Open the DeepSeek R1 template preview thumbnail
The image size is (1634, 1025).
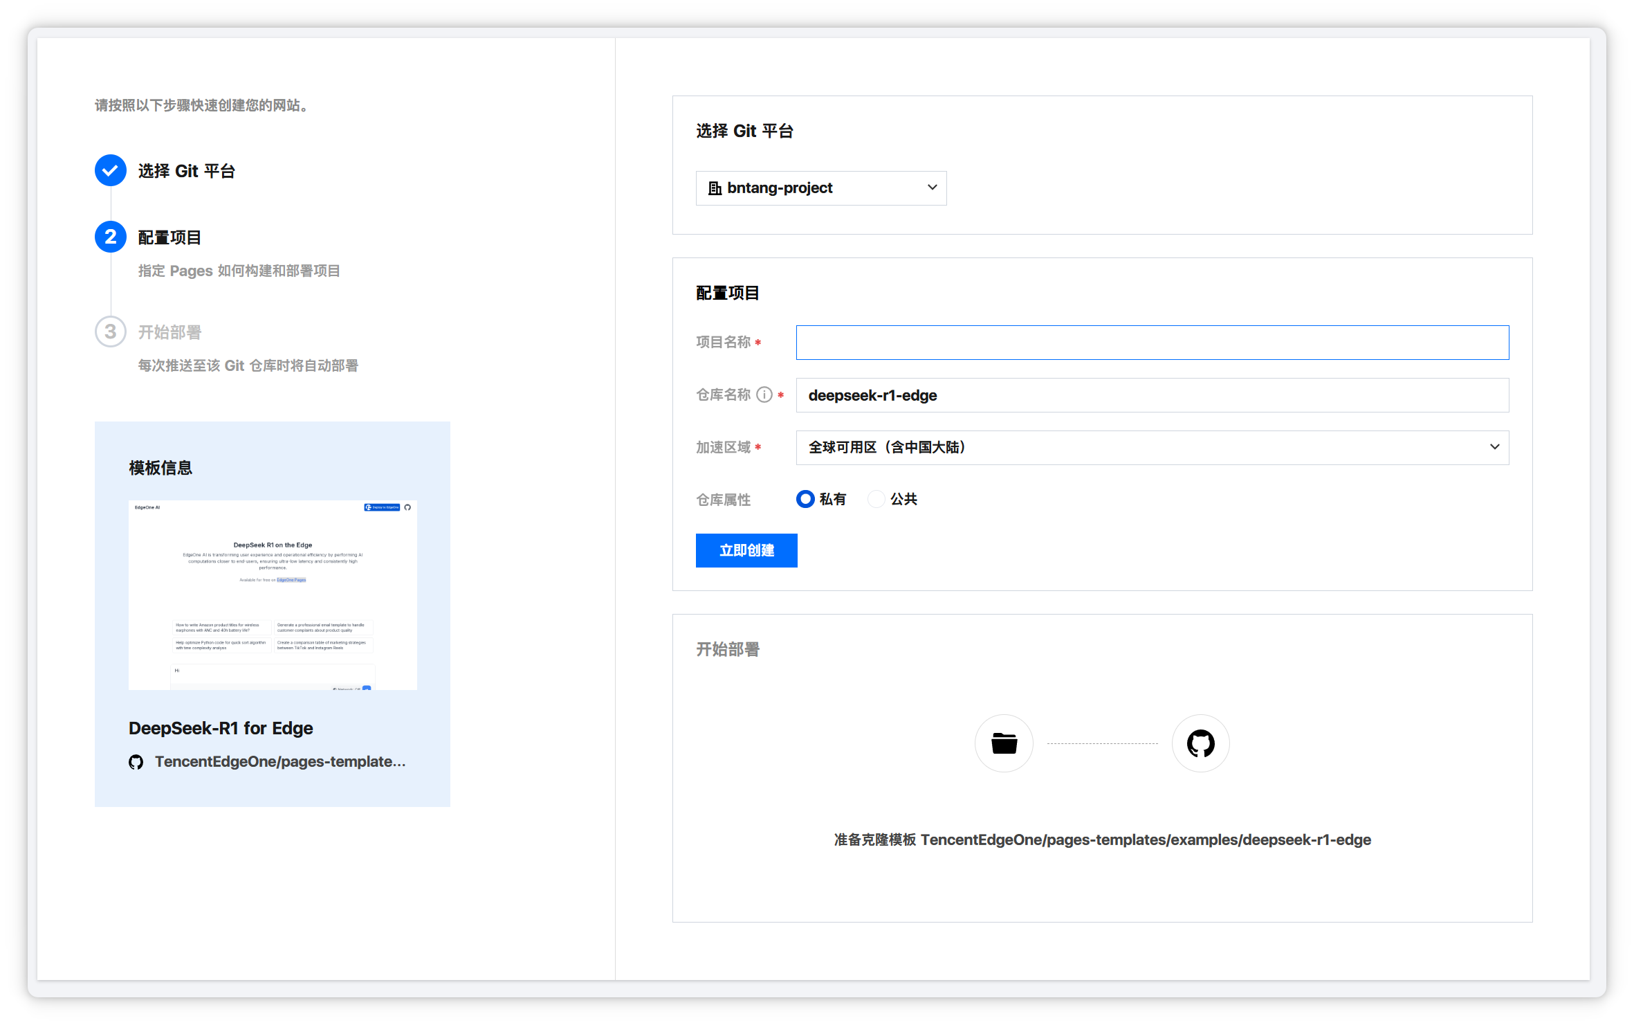(273, 595)
